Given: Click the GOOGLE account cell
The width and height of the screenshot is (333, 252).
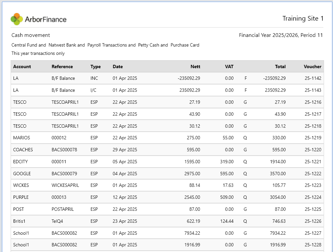Looking at the screenshot, I should point(22,174).
